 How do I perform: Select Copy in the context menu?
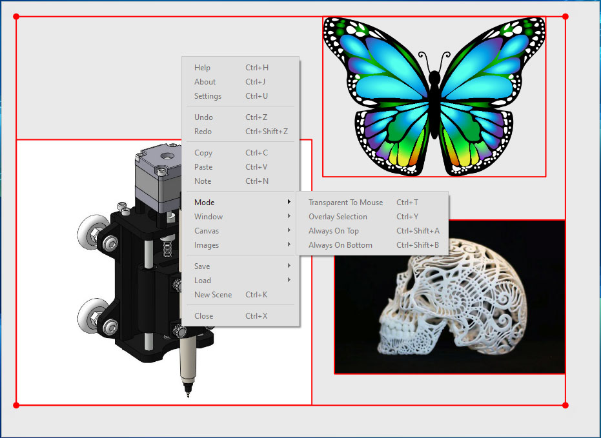[240, 153]
